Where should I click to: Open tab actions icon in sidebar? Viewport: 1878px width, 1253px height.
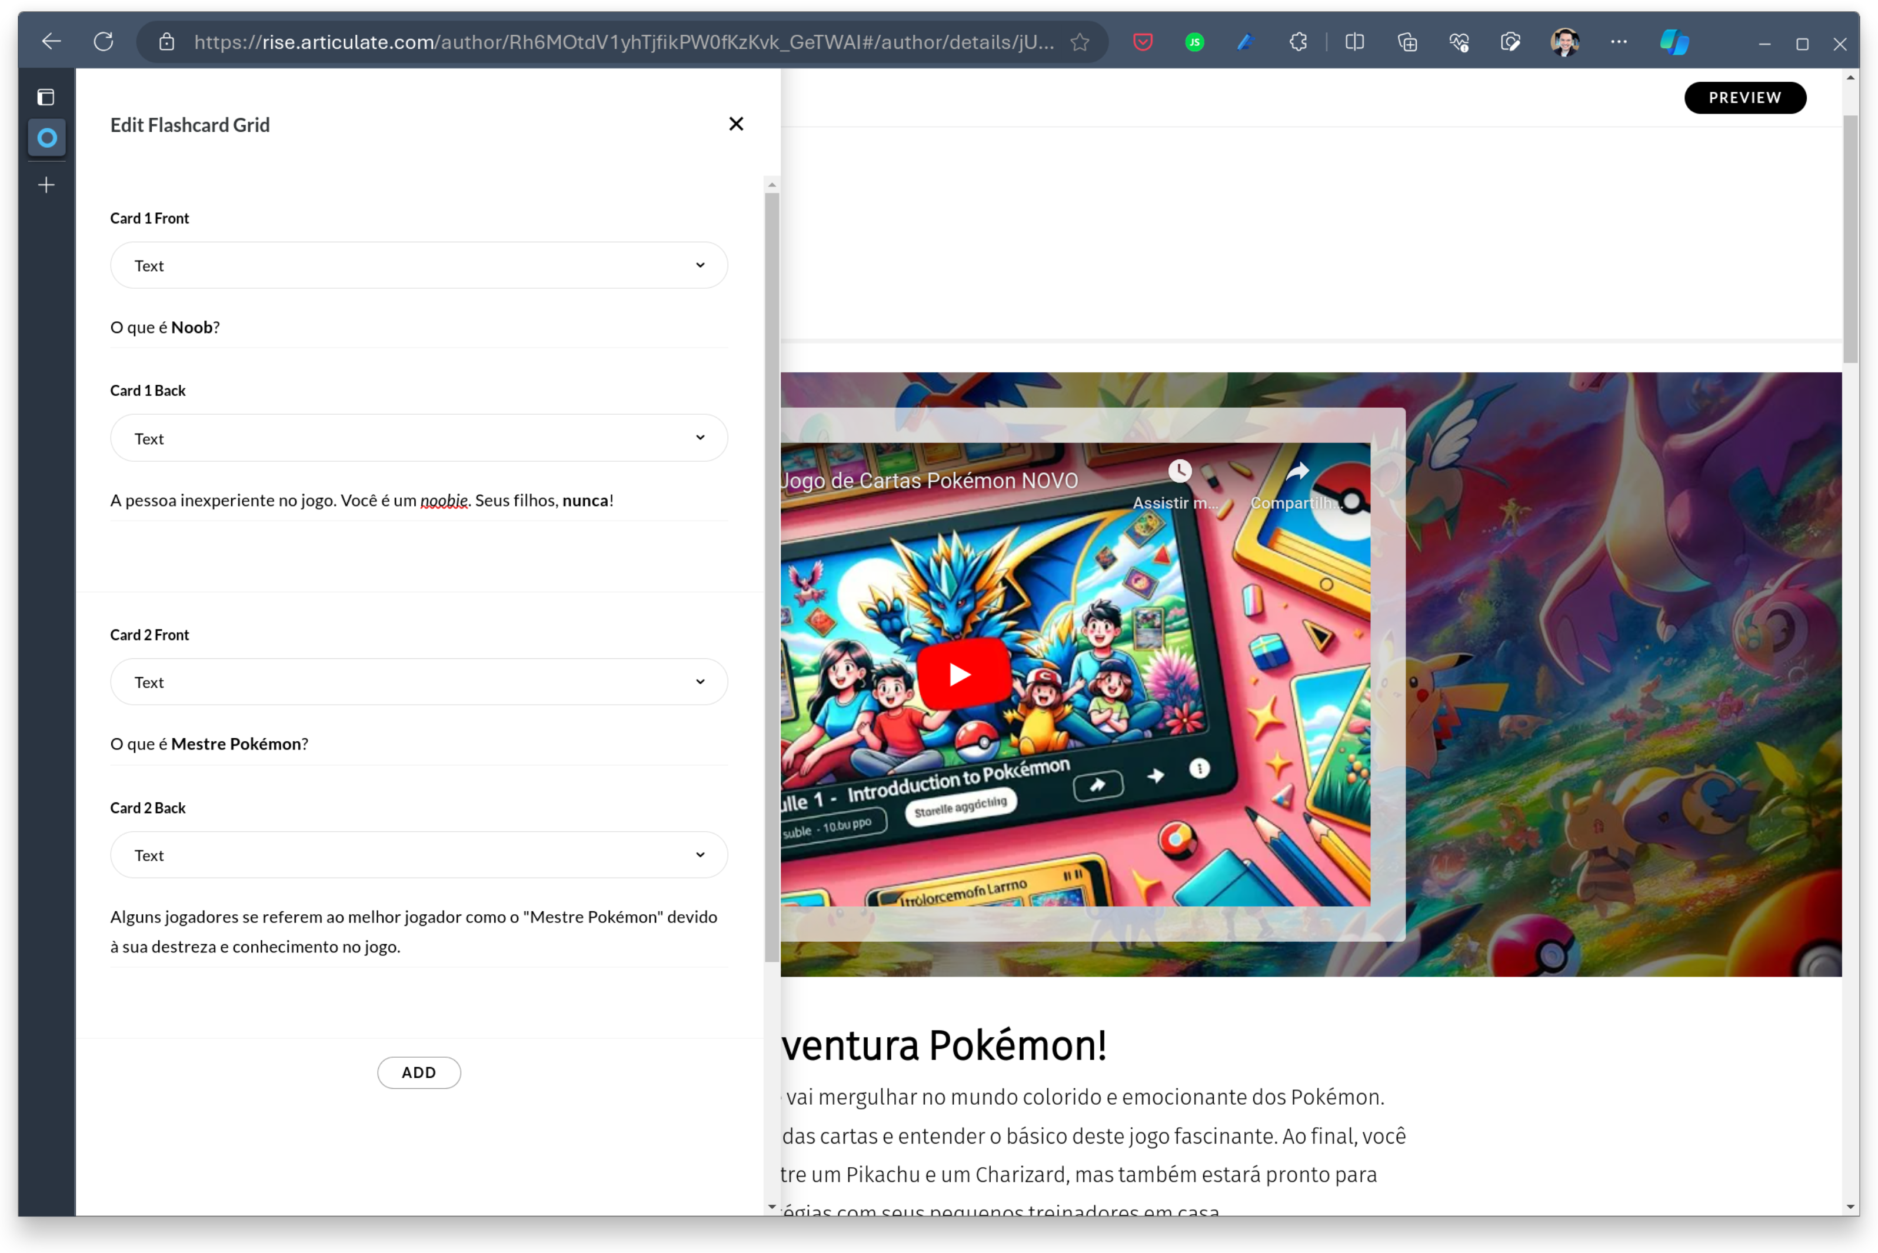coord(46,98)
